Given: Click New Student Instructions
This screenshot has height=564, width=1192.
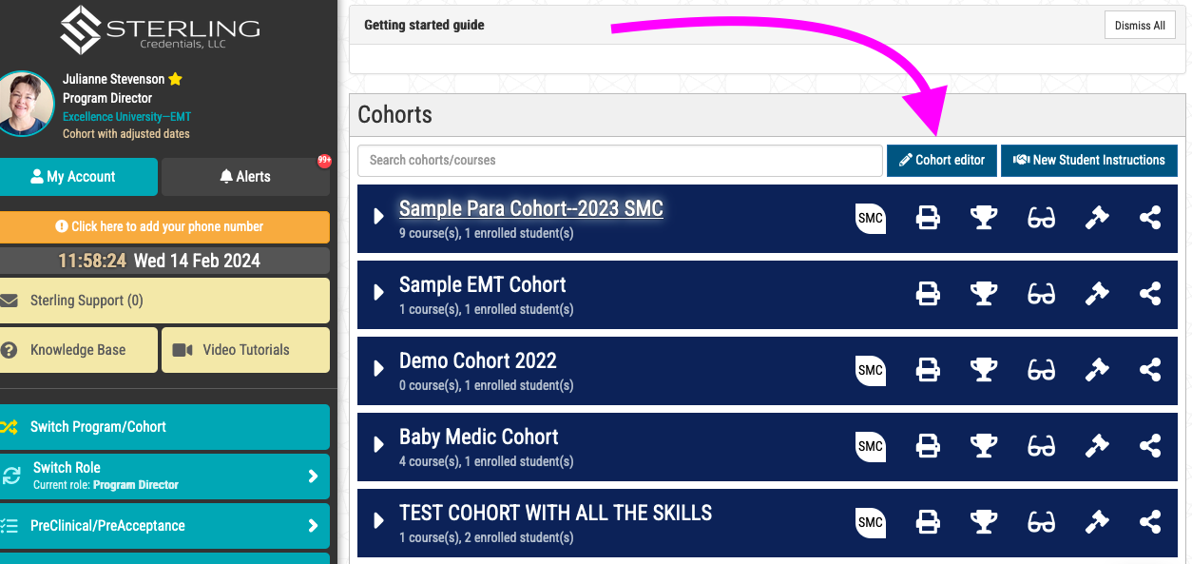Looking at the screenshot, I should coord(1089,160).
